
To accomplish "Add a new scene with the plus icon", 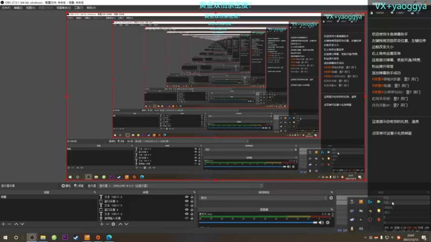I will point(3,224).
